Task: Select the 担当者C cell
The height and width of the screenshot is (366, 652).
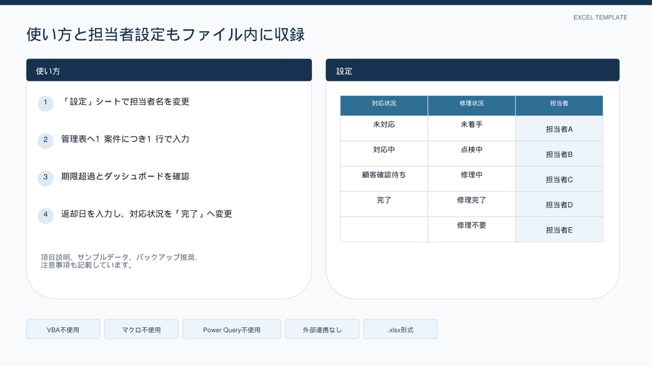Action: 559,179
